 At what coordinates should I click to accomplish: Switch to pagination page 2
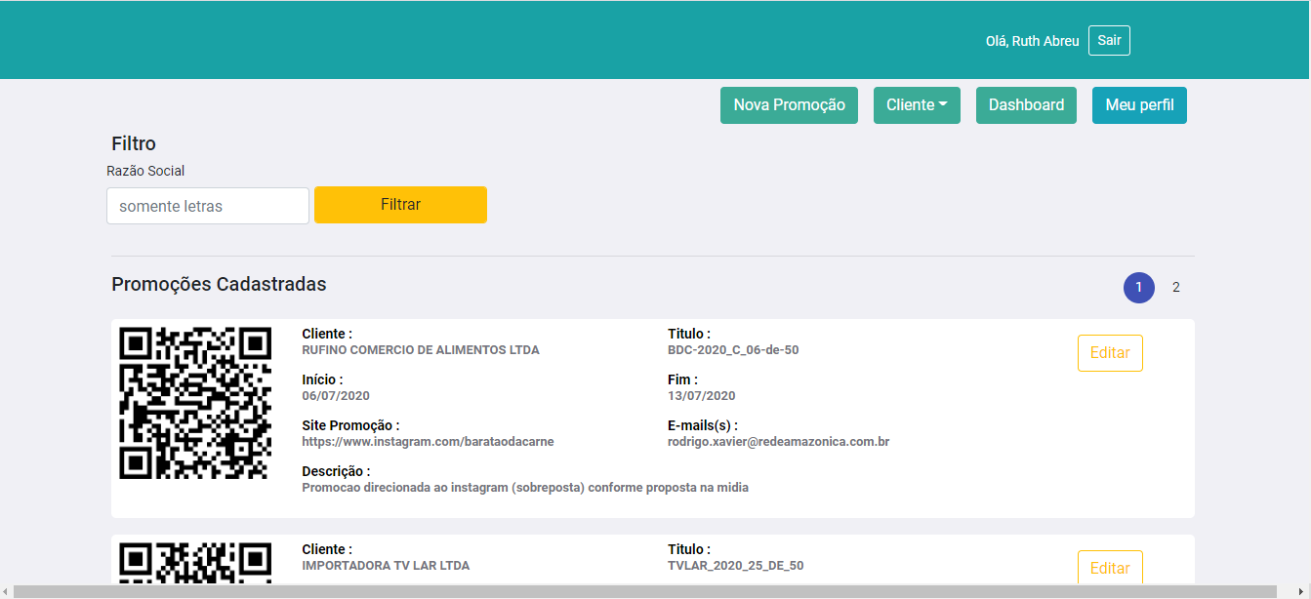point(1176,288)
